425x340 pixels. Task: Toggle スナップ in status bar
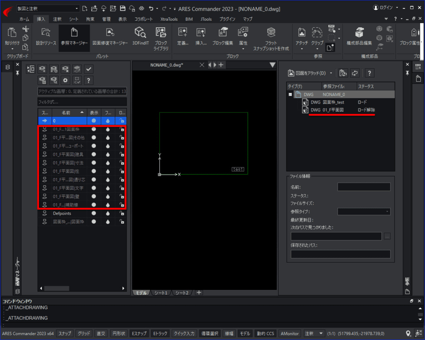tap(65, 333)
